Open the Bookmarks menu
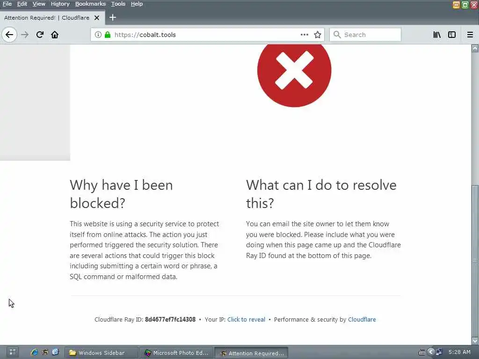The height and width of the screenshot is (359, 479). (x=90, y=4)
